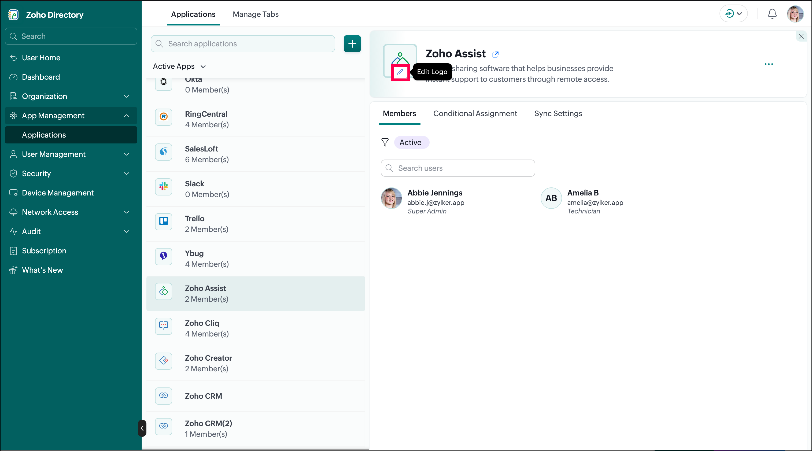Open Zoho Assist external link icon
The height and width of the screenshot is (451, 812).
coord(495,54)
